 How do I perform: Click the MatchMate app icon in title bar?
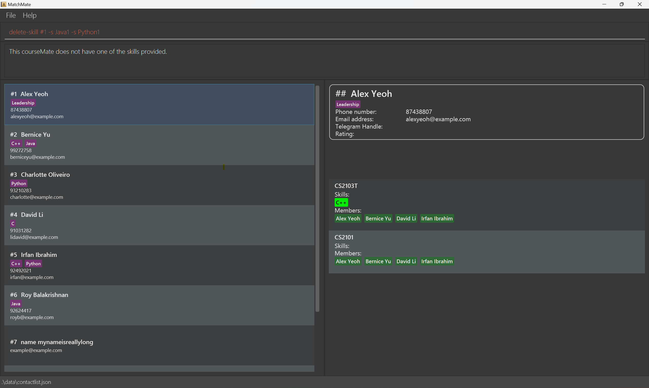4,4
